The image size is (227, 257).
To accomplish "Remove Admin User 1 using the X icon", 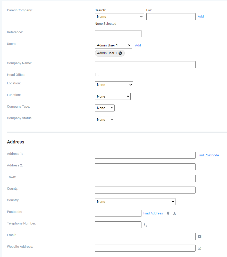I will click(120, 53).
